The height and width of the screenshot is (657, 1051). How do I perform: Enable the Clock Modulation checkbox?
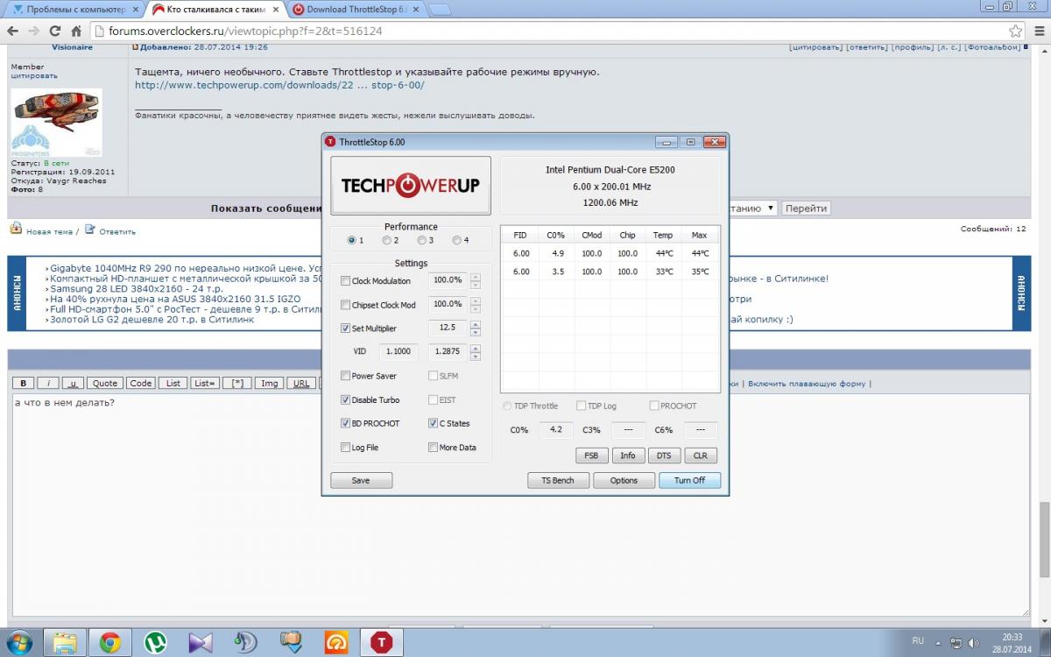[345, 281]
